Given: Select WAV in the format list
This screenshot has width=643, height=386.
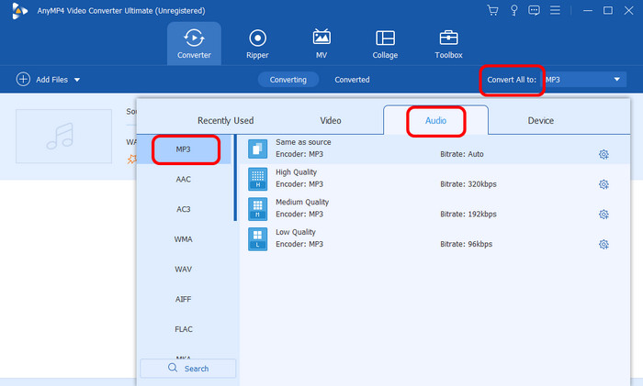Looking at the screenshot, I should (184, 269).
